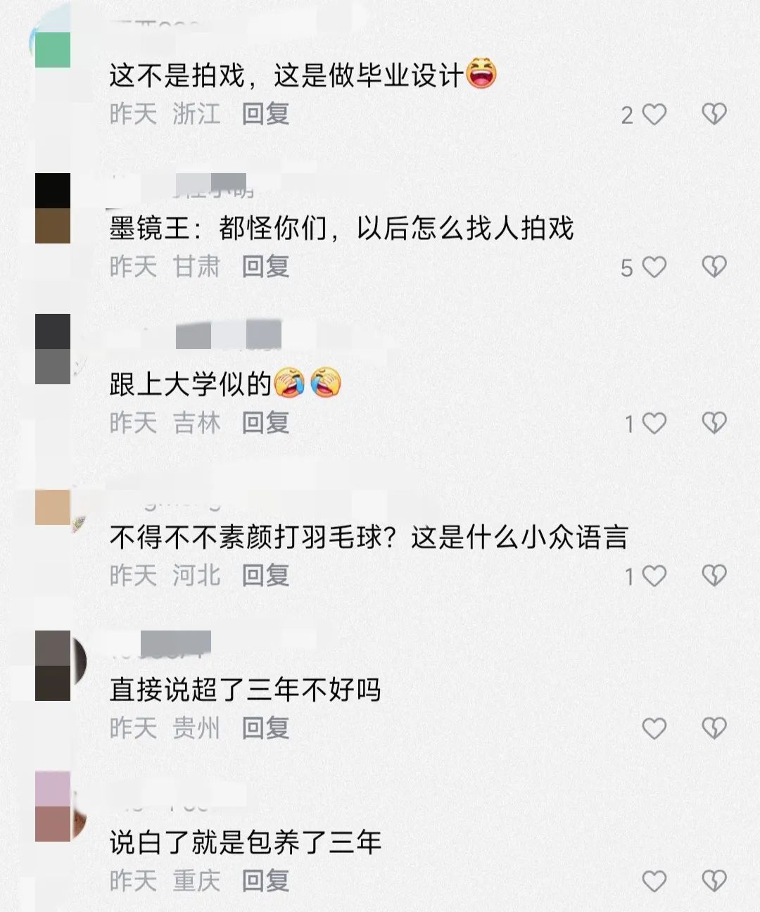The image size is (760, 912).
Task: Tap broken-heart icon on 甘肃 comment
Action: (x=714, y=267)
